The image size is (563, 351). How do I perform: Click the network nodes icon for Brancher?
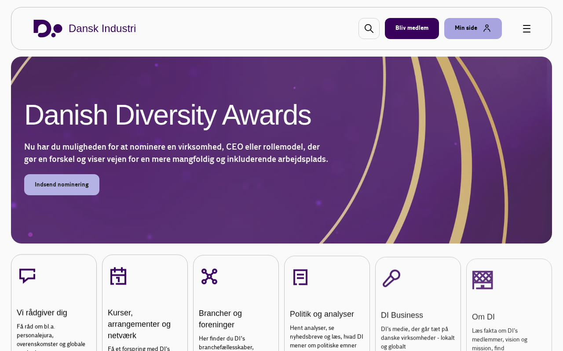209,276
